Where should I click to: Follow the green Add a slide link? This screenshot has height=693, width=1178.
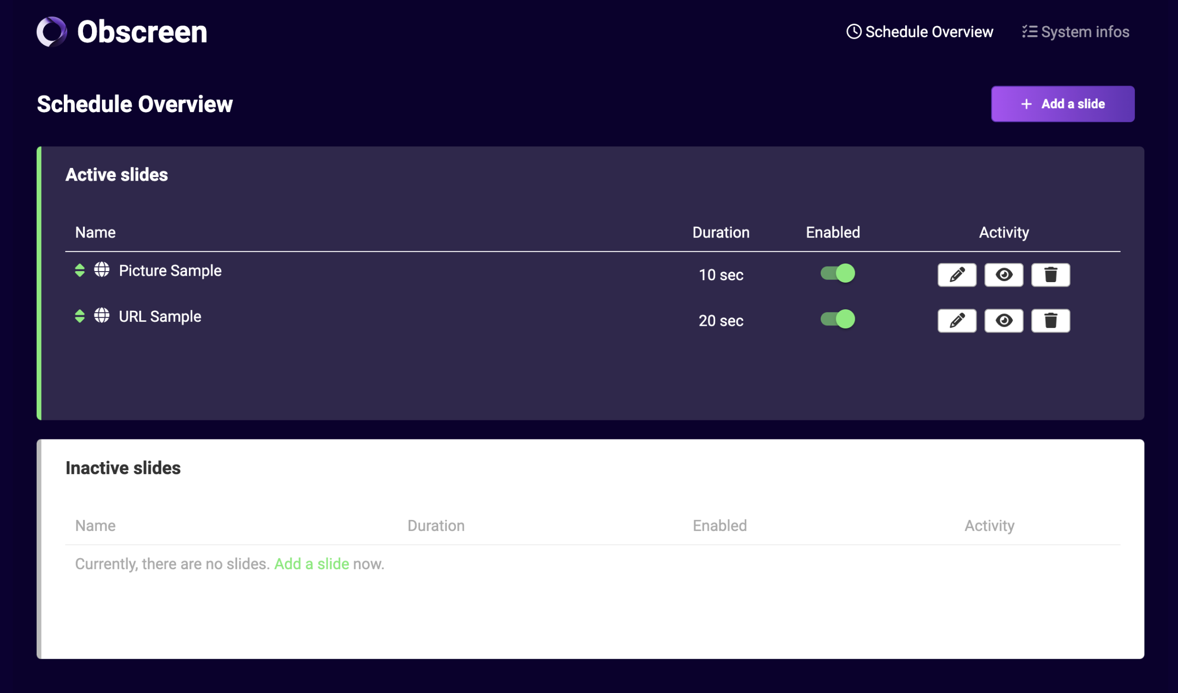click(311, 564)
